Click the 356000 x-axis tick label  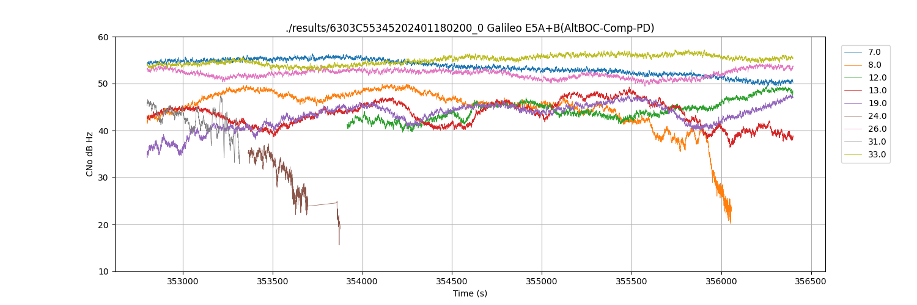pyautogui.click(x=721, y=281)
